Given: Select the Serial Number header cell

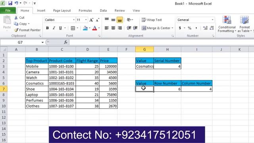Looking at the screenshot, I should (x=167, y=61).
